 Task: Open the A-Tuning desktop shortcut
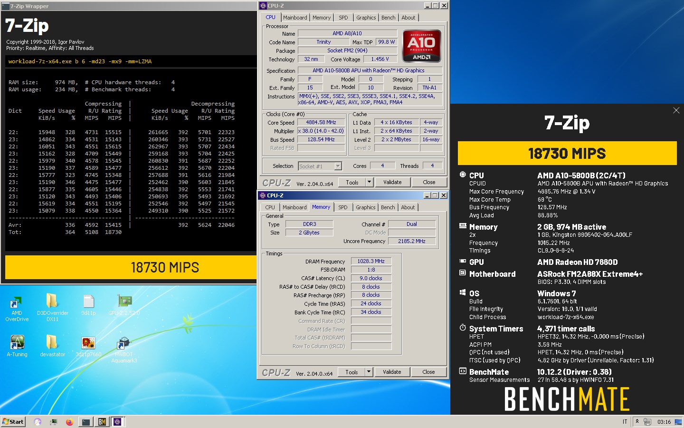17,346
